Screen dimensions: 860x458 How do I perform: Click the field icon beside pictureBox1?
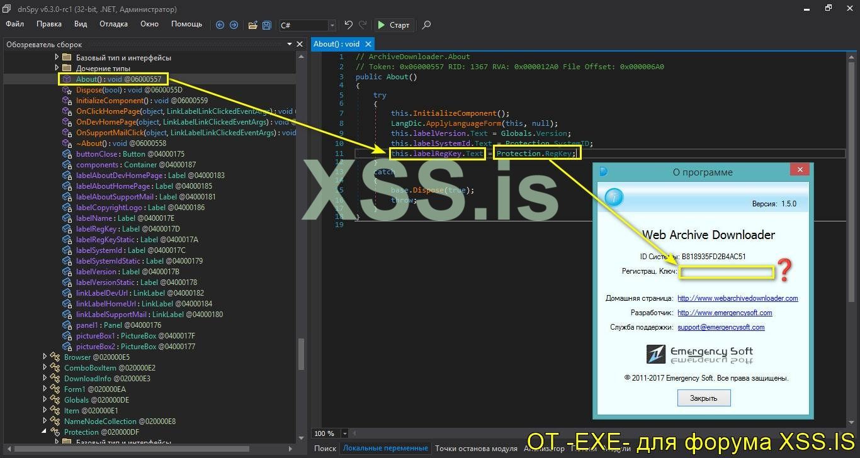click(x=67, y=336)
